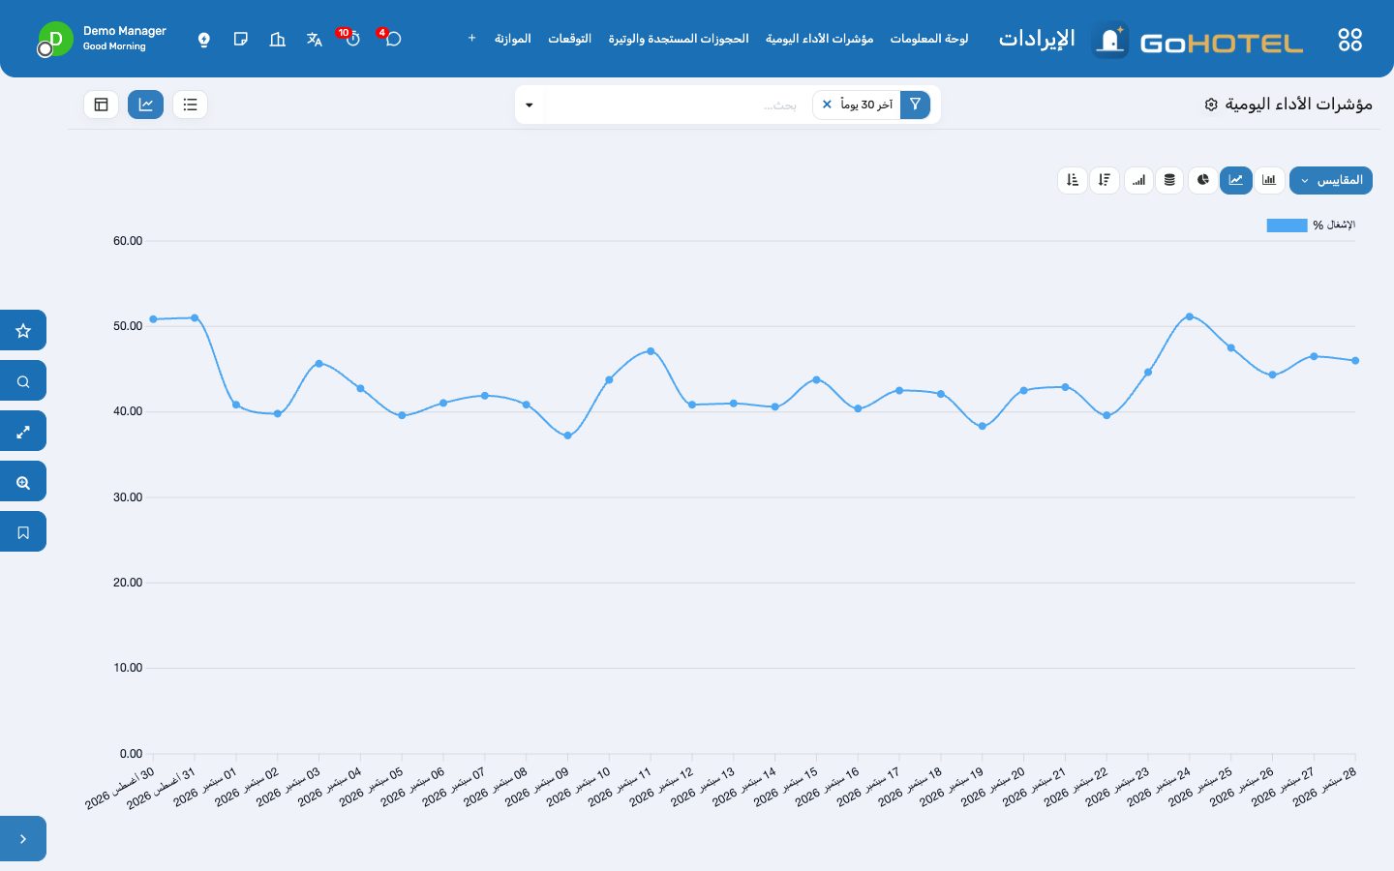
Task: Expand the المقاييس measures dropdown
Action: tap(1331, 180)
